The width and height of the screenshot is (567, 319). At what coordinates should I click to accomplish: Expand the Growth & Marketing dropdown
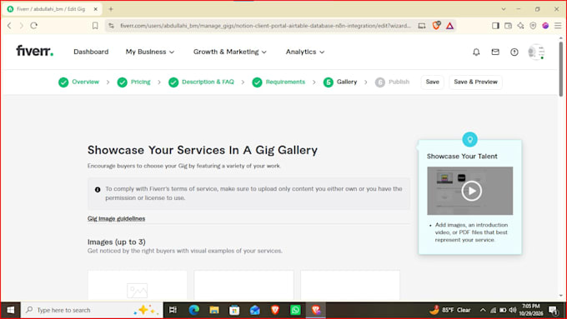[230, 52]
